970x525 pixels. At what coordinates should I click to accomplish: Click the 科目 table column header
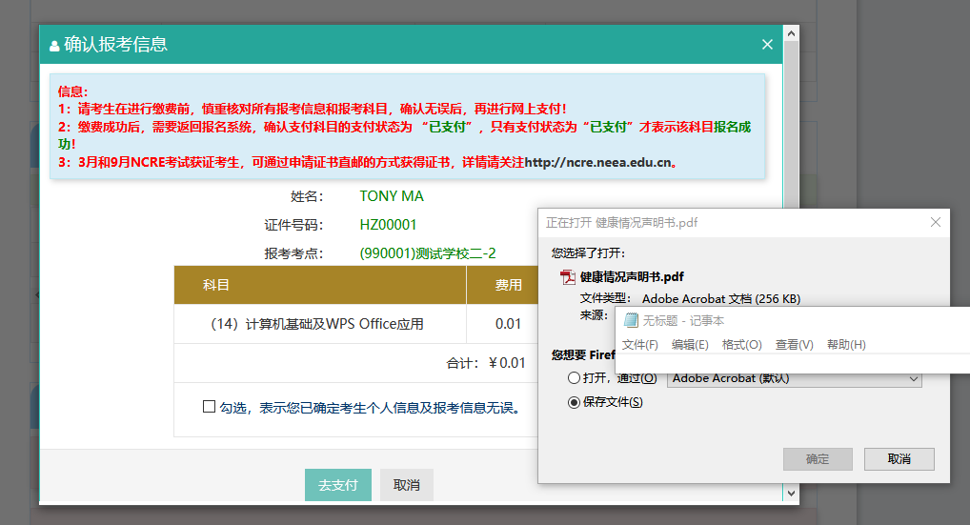pos(216,285)
